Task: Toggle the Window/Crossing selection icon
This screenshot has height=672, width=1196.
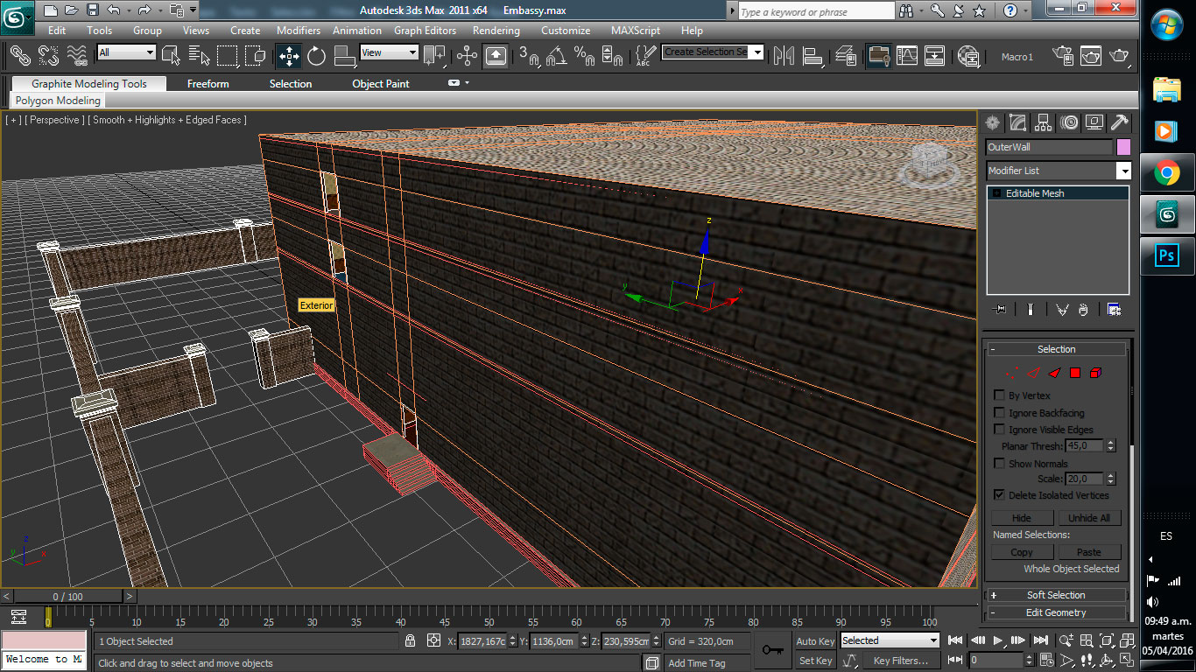Action: (256, 56)
